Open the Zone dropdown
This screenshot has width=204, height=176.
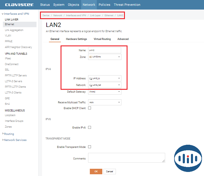(104, 57)
